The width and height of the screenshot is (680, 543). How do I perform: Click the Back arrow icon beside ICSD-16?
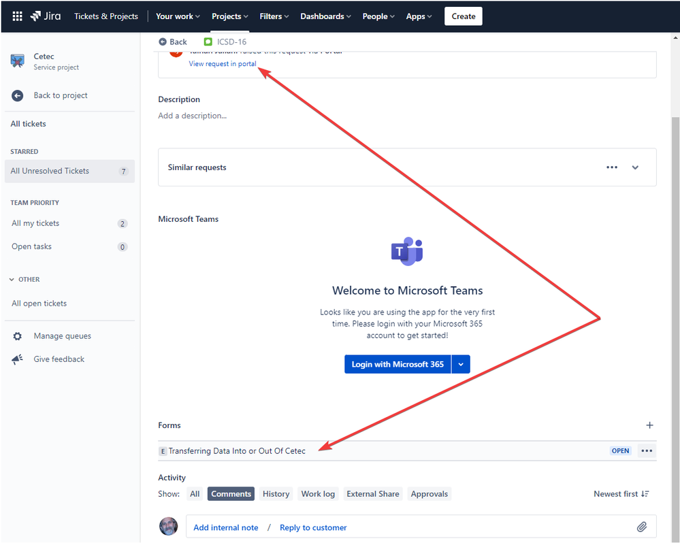point(163,42)
